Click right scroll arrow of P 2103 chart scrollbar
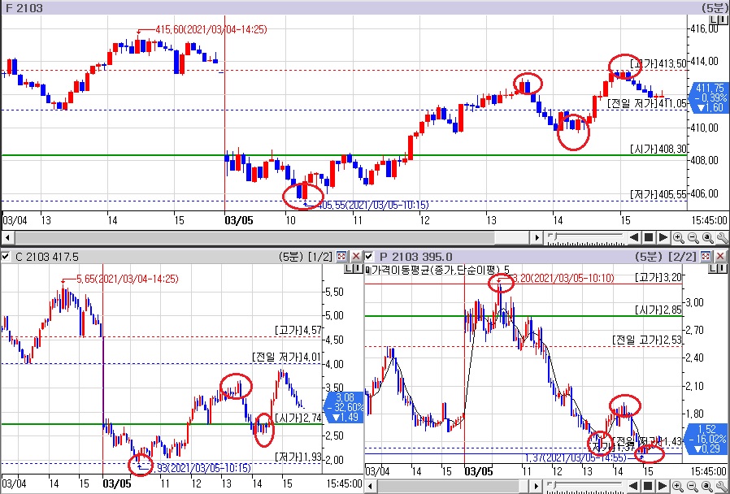Viewport: 730px width, 494px height. pos(537,487)
